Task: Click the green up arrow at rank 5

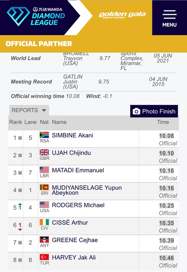Action: coord(20,206)
